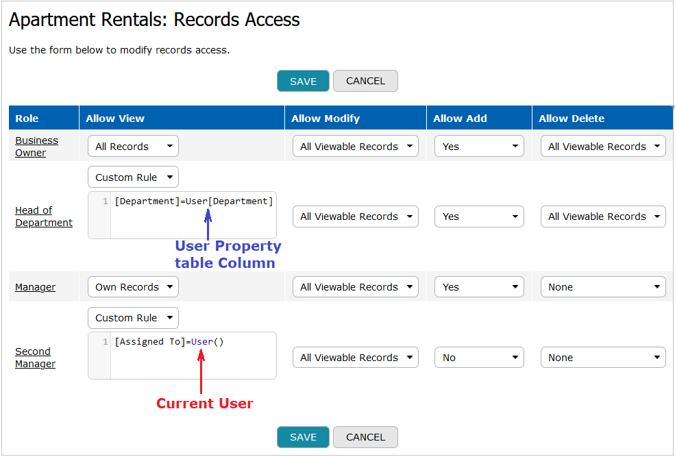Click the bottom SAVE button
675x457 pixels.
(x=303, y=437)
